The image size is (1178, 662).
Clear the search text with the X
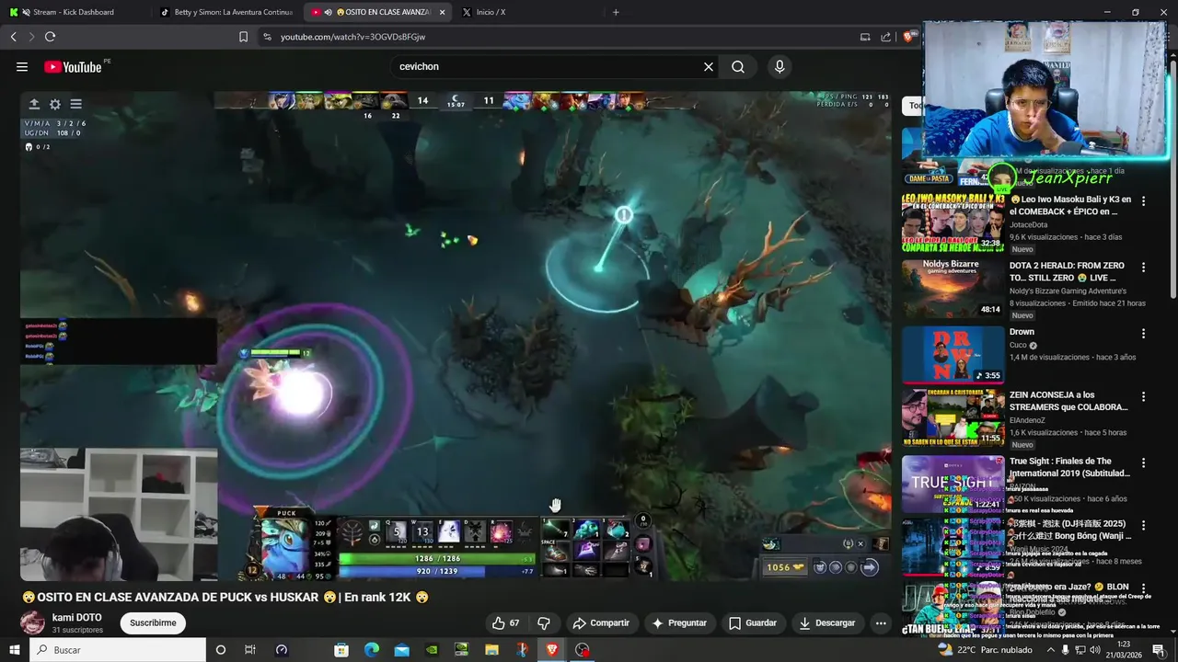(709, 66)
